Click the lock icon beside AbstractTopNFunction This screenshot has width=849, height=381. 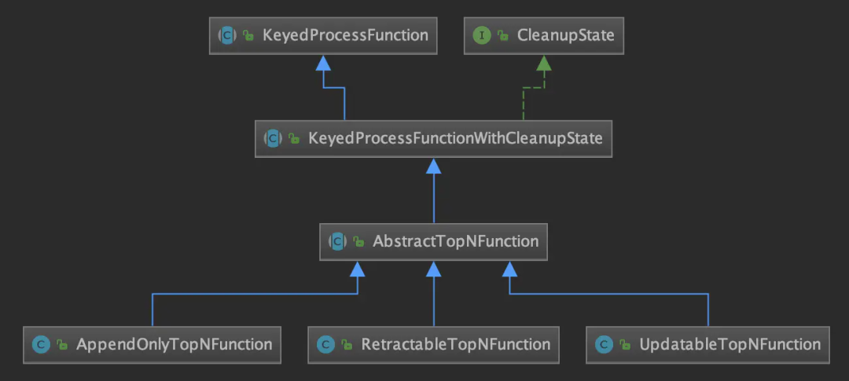tap(358, 242)
